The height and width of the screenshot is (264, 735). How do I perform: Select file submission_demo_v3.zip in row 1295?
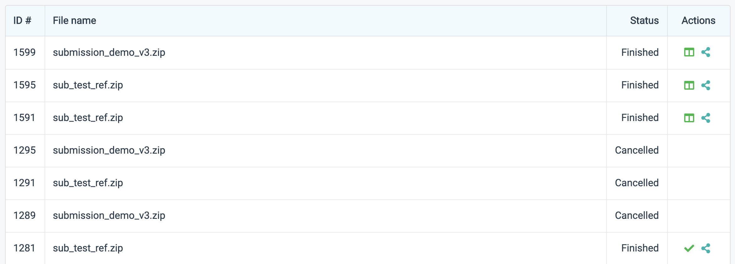pos(109,150)
